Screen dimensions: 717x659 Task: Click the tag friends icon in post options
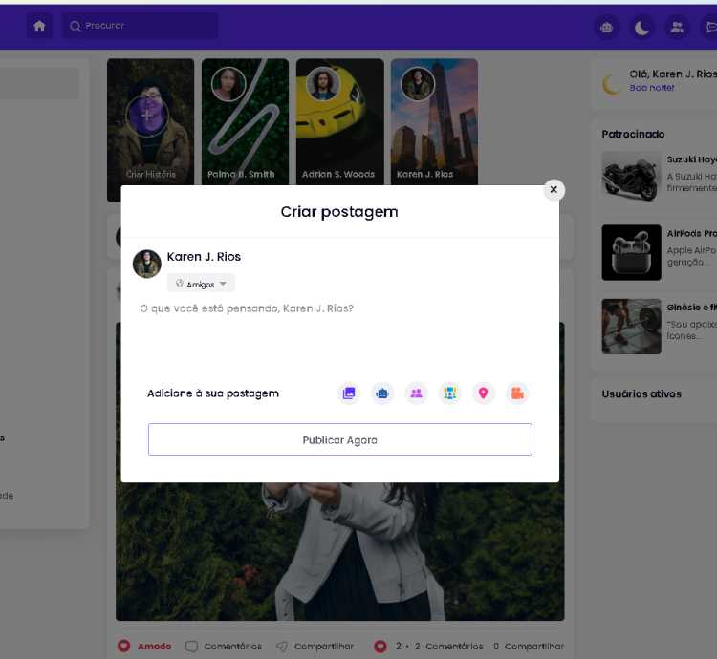[416, 393]
